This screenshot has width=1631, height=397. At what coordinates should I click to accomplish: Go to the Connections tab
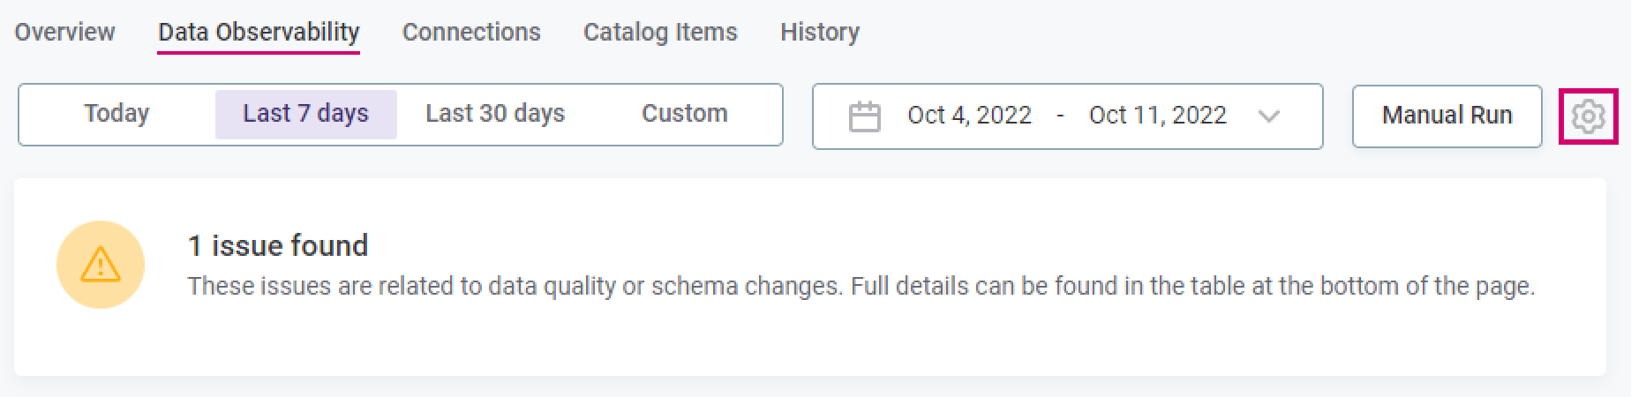pyautogui.click(x=471, y=33)
